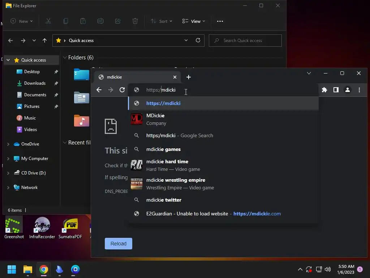Select the MDickie Company suggestion
The width and height of the screenshot is (370, 278).
coord(223,119)
